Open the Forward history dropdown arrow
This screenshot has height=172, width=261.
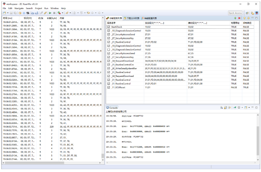click(x=103, y=13)
